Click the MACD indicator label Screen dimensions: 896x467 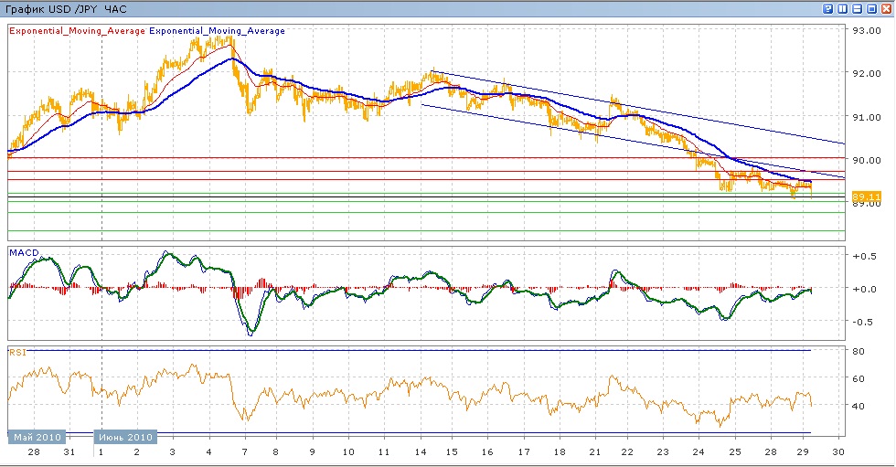pyautogui.click(x=23, y=250)
